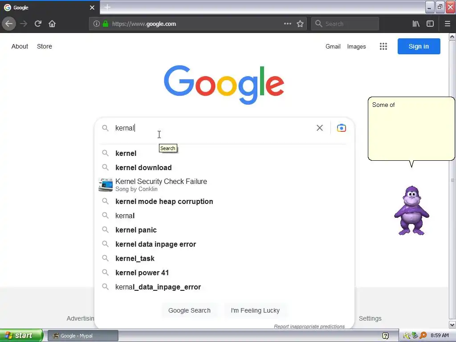456x342 pixels.
Task: Click the page scrollbar up arrow
Action: pos(452,37)
